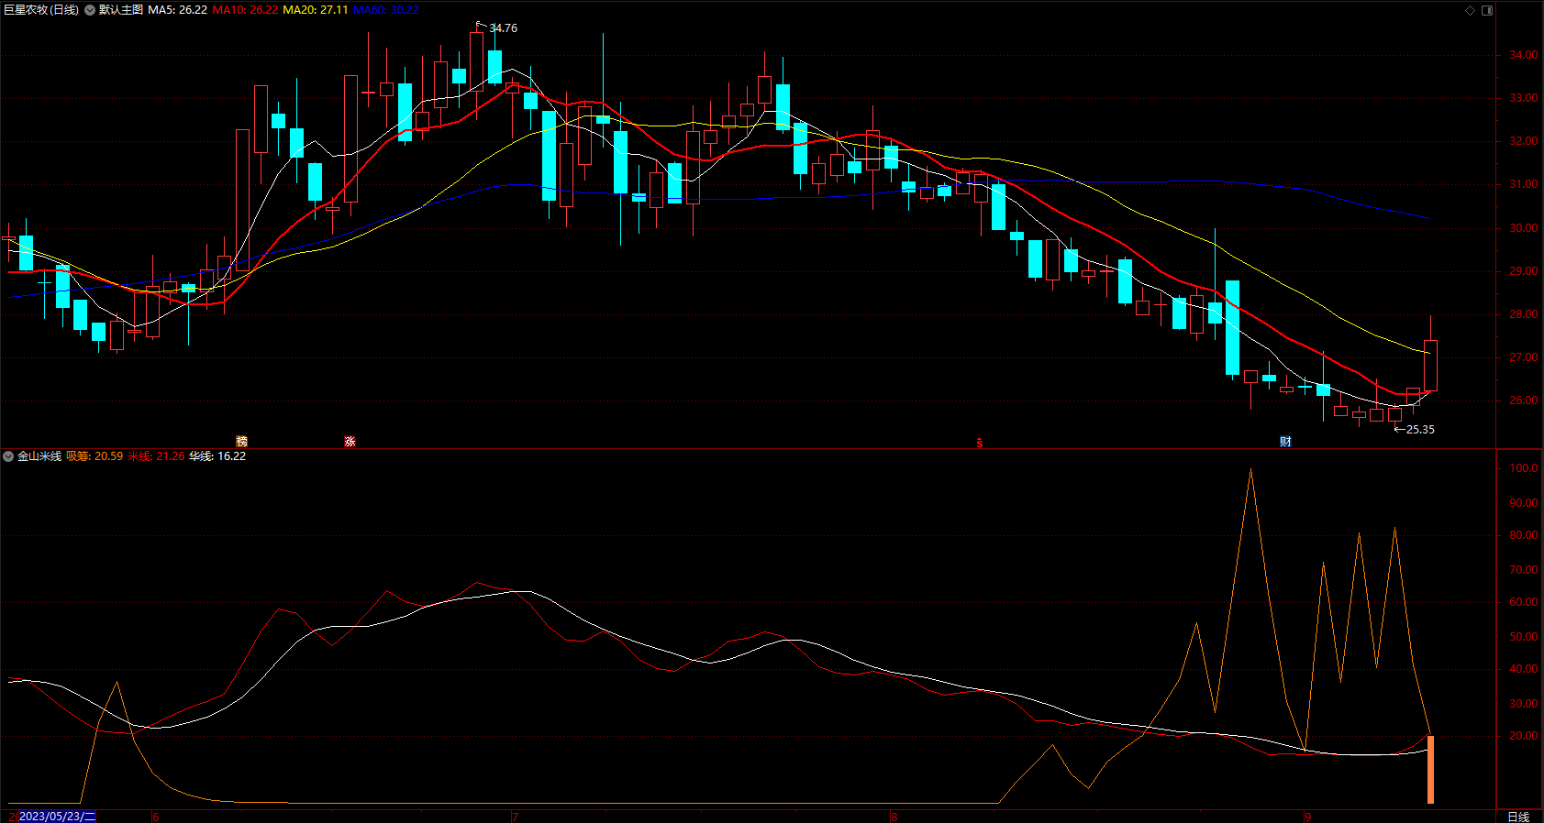Open the 金山米线 indicator dropdown arrow
Screen dimensions: 1544x823
8,456
